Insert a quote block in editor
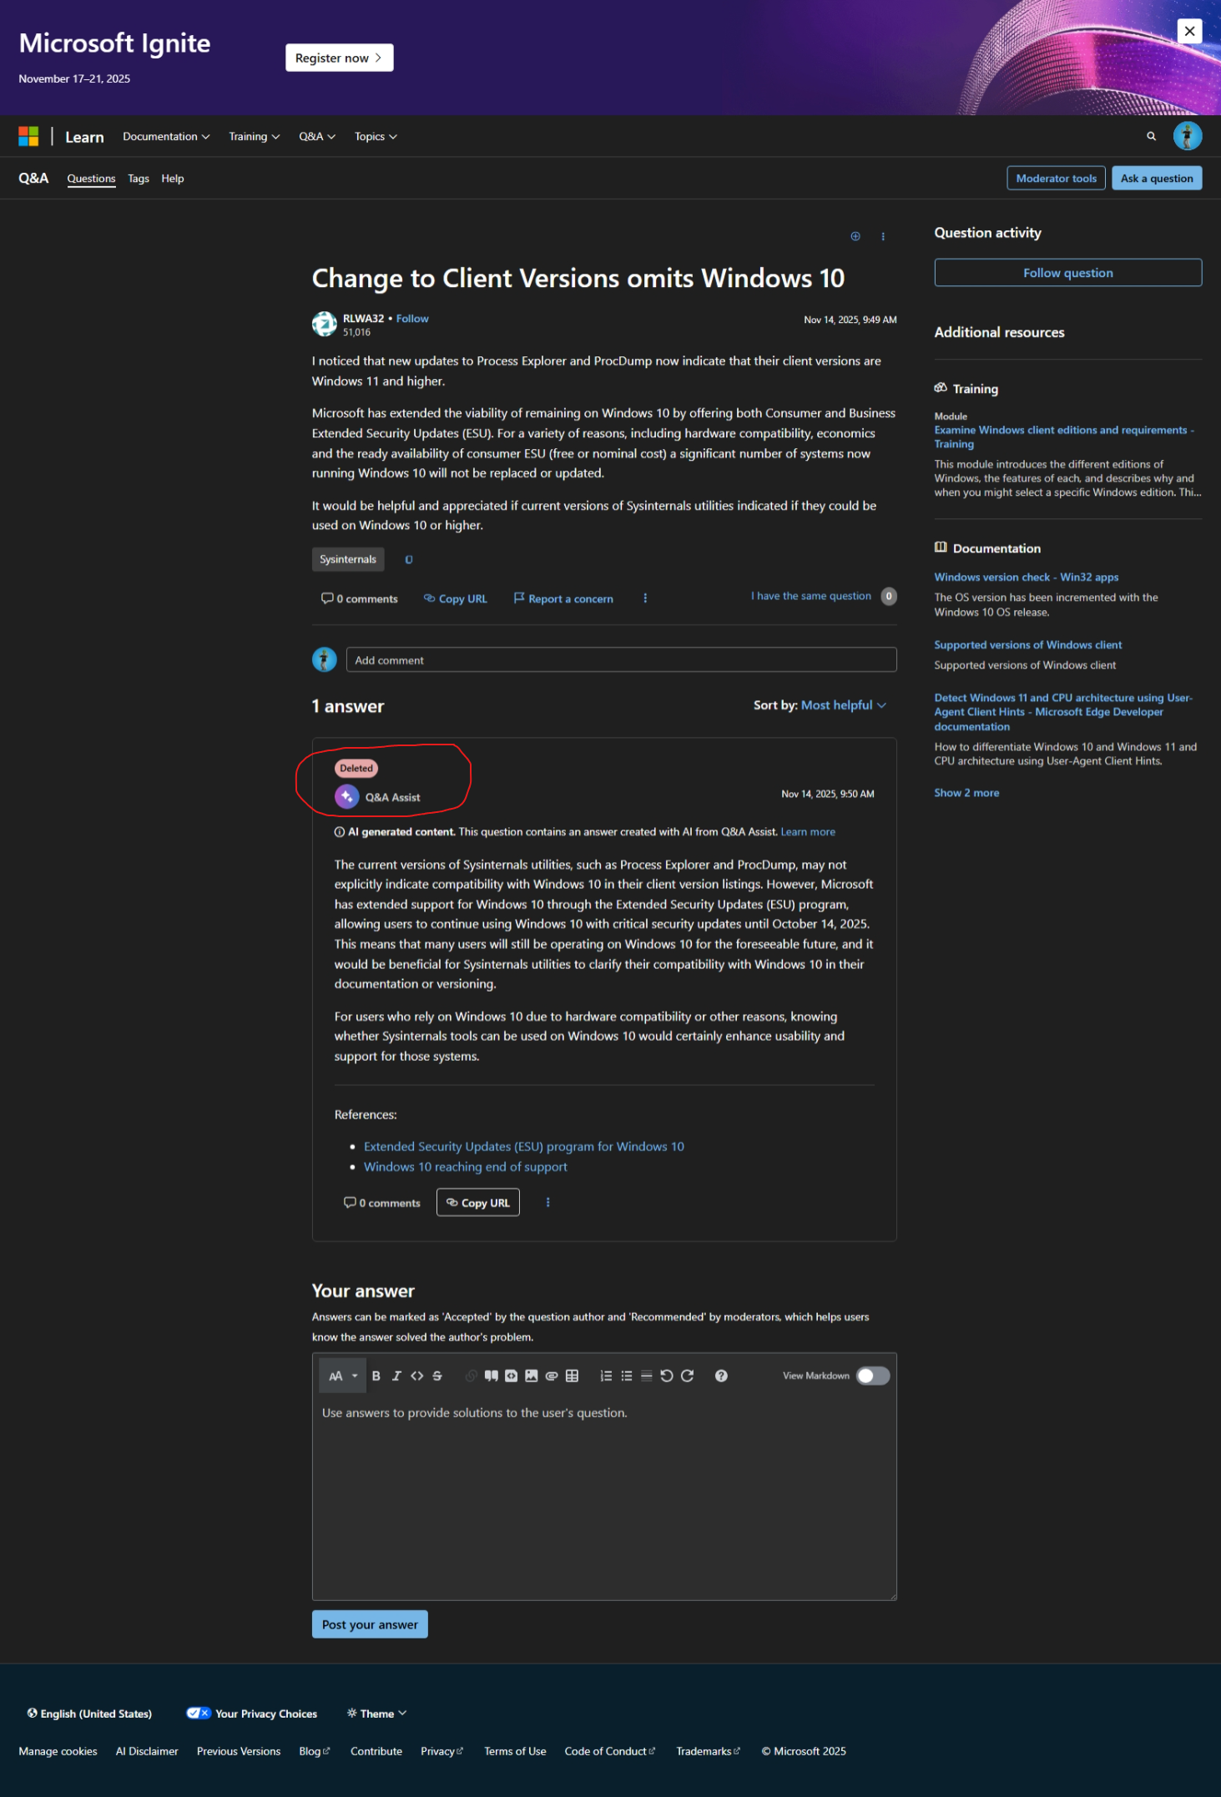 click(x=492, y=1376)
